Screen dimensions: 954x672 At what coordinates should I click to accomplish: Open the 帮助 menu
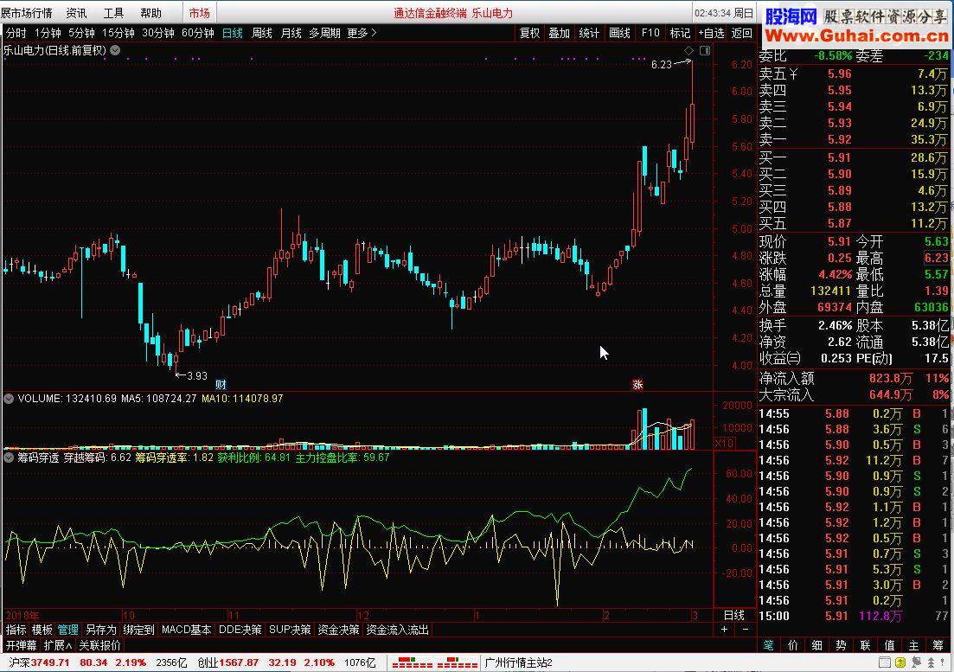(150, 13)
